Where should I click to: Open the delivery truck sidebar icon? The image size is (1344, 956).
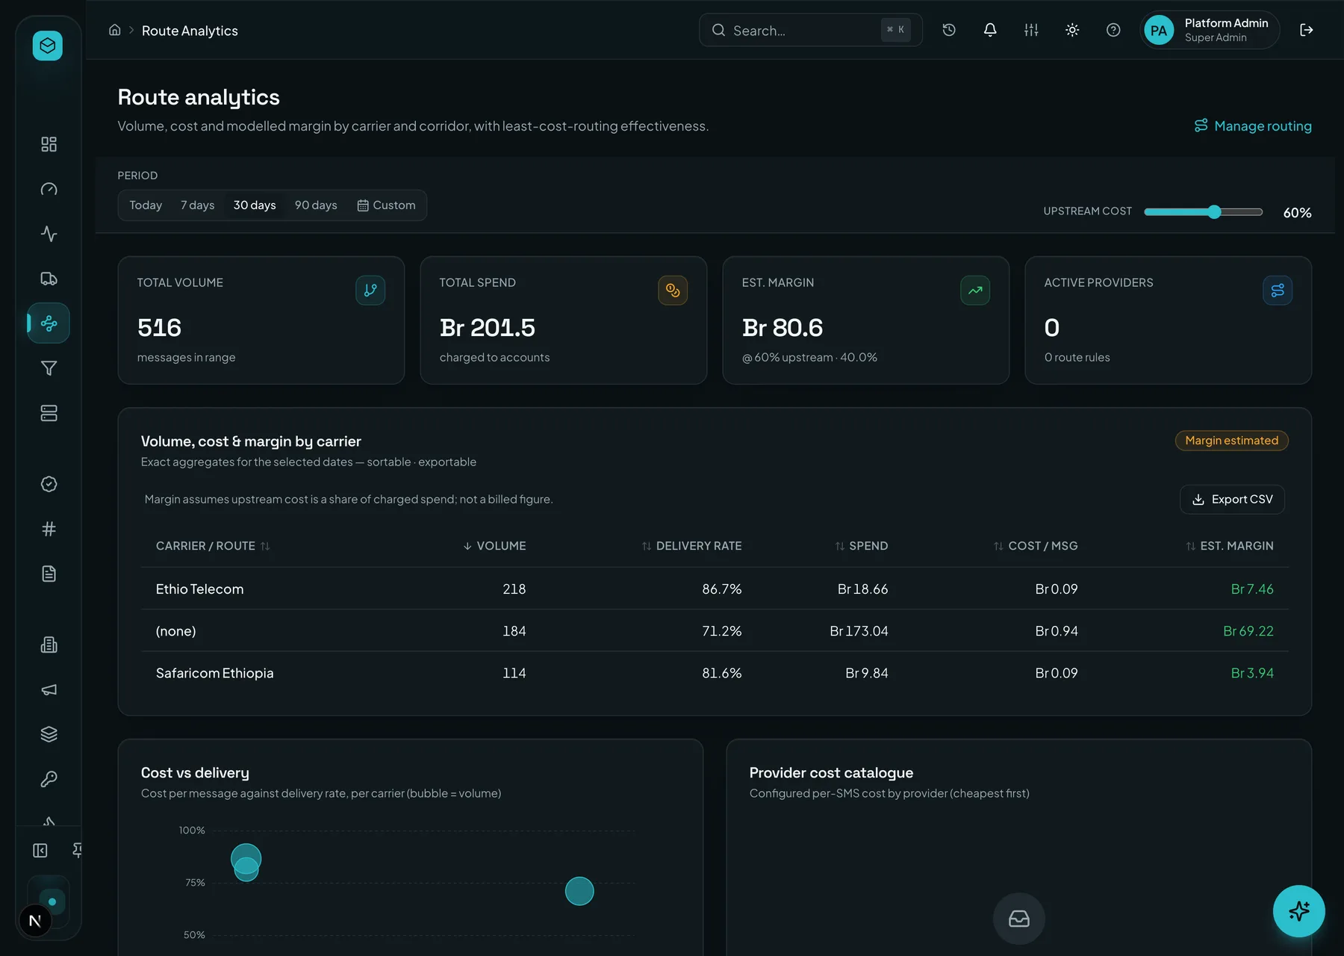point(49,279)
